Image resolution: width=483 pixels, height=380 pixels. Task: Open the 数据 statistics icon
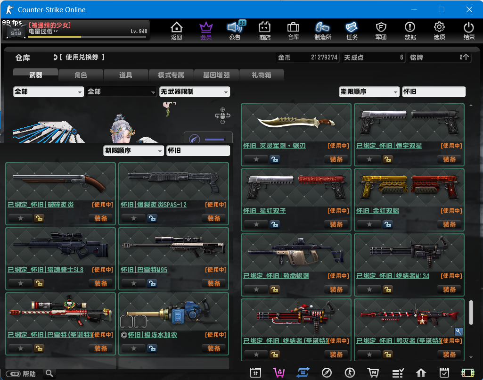tap(410, 31)
